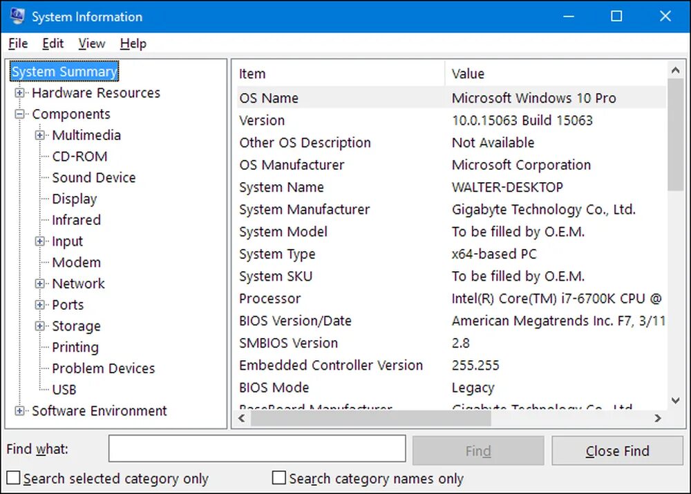Select System Summary in the tree
The width and height of the screenshot is (691, 494).
pyautogui.click(x=64, y=71)
